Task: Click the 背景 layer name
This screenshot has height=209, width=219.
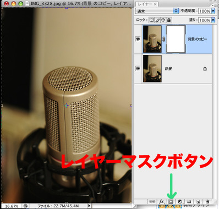Action: (x=168, y=69)
